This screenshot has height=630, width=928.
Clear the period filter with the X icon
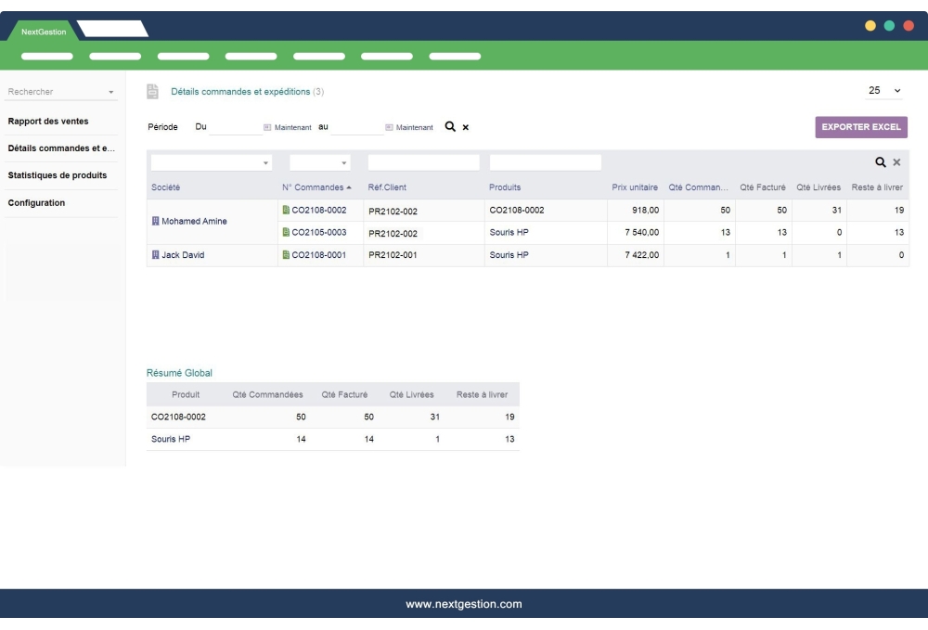(x=465, y=127)
